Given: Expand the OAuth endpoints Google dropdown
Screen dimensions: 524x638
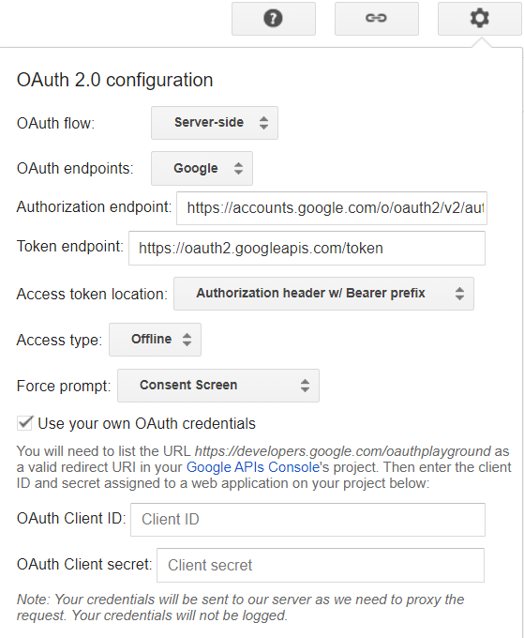Looking at the screenshot, I should click(x=202, y=169).
